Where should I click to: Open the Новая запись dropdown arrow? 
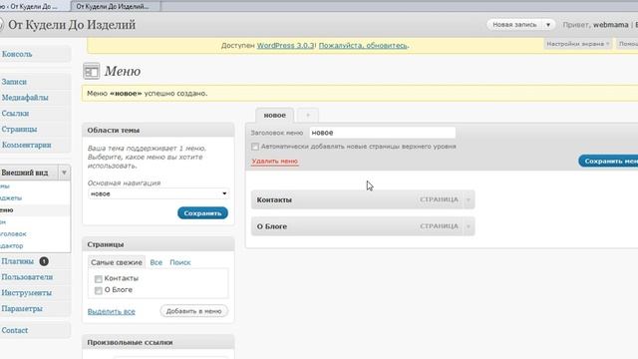tap(548, 25)
